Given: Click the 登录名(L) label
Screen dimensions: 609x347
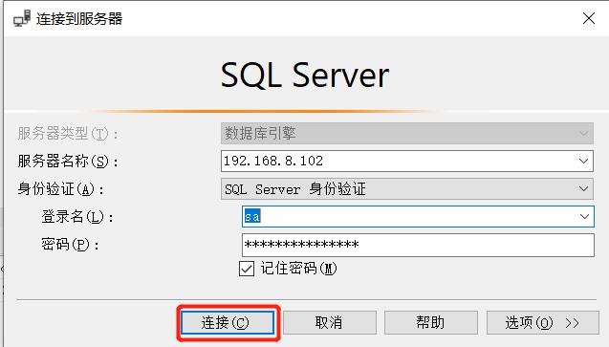Looking at the screenshot, I should (77, 217).
